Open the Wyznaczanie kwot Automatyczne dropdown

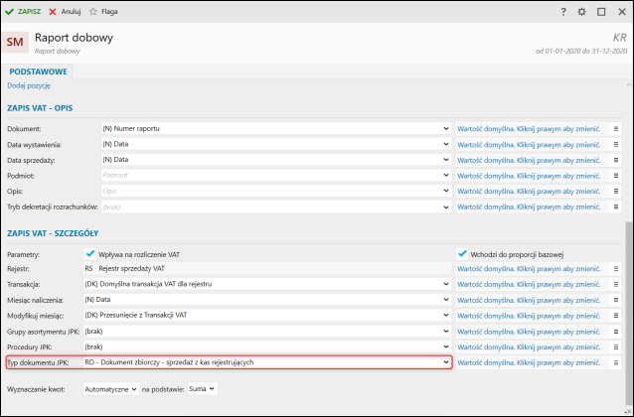tap(134, 389)
